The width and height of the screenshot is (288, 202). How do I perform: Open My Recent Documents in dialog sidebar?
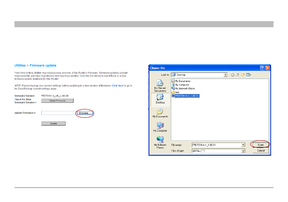[x=160, y=86]
